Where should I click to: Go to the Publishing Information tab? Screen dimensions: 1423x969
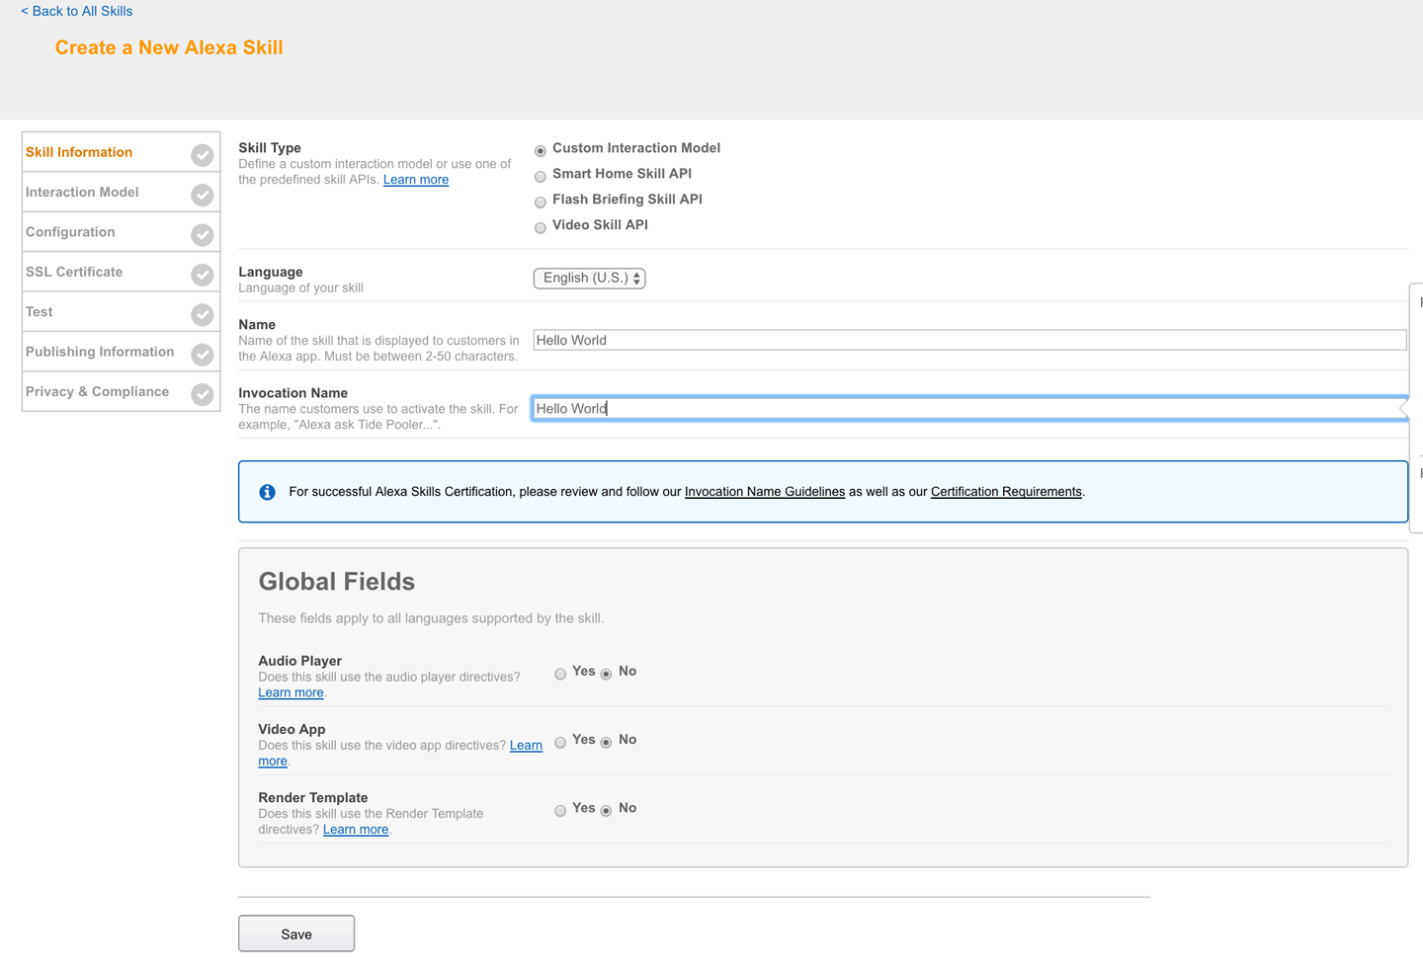(100, 352)
